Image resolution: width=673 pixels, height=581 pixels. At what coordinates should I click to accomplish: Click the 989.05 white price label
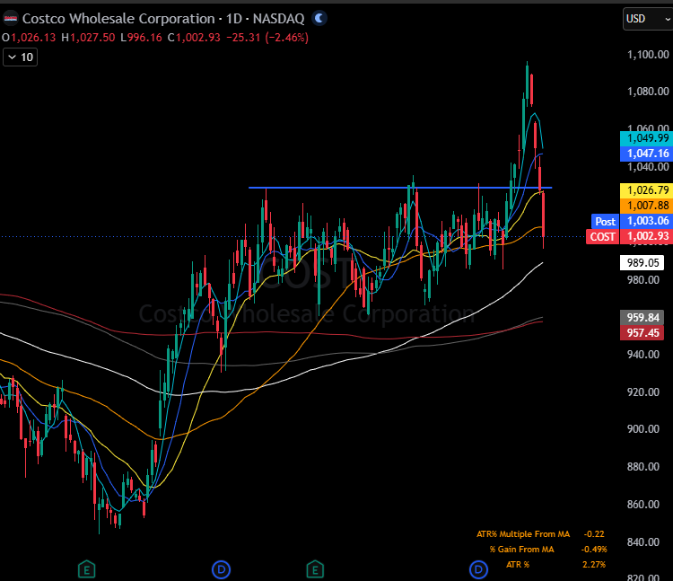coord(642,263)
